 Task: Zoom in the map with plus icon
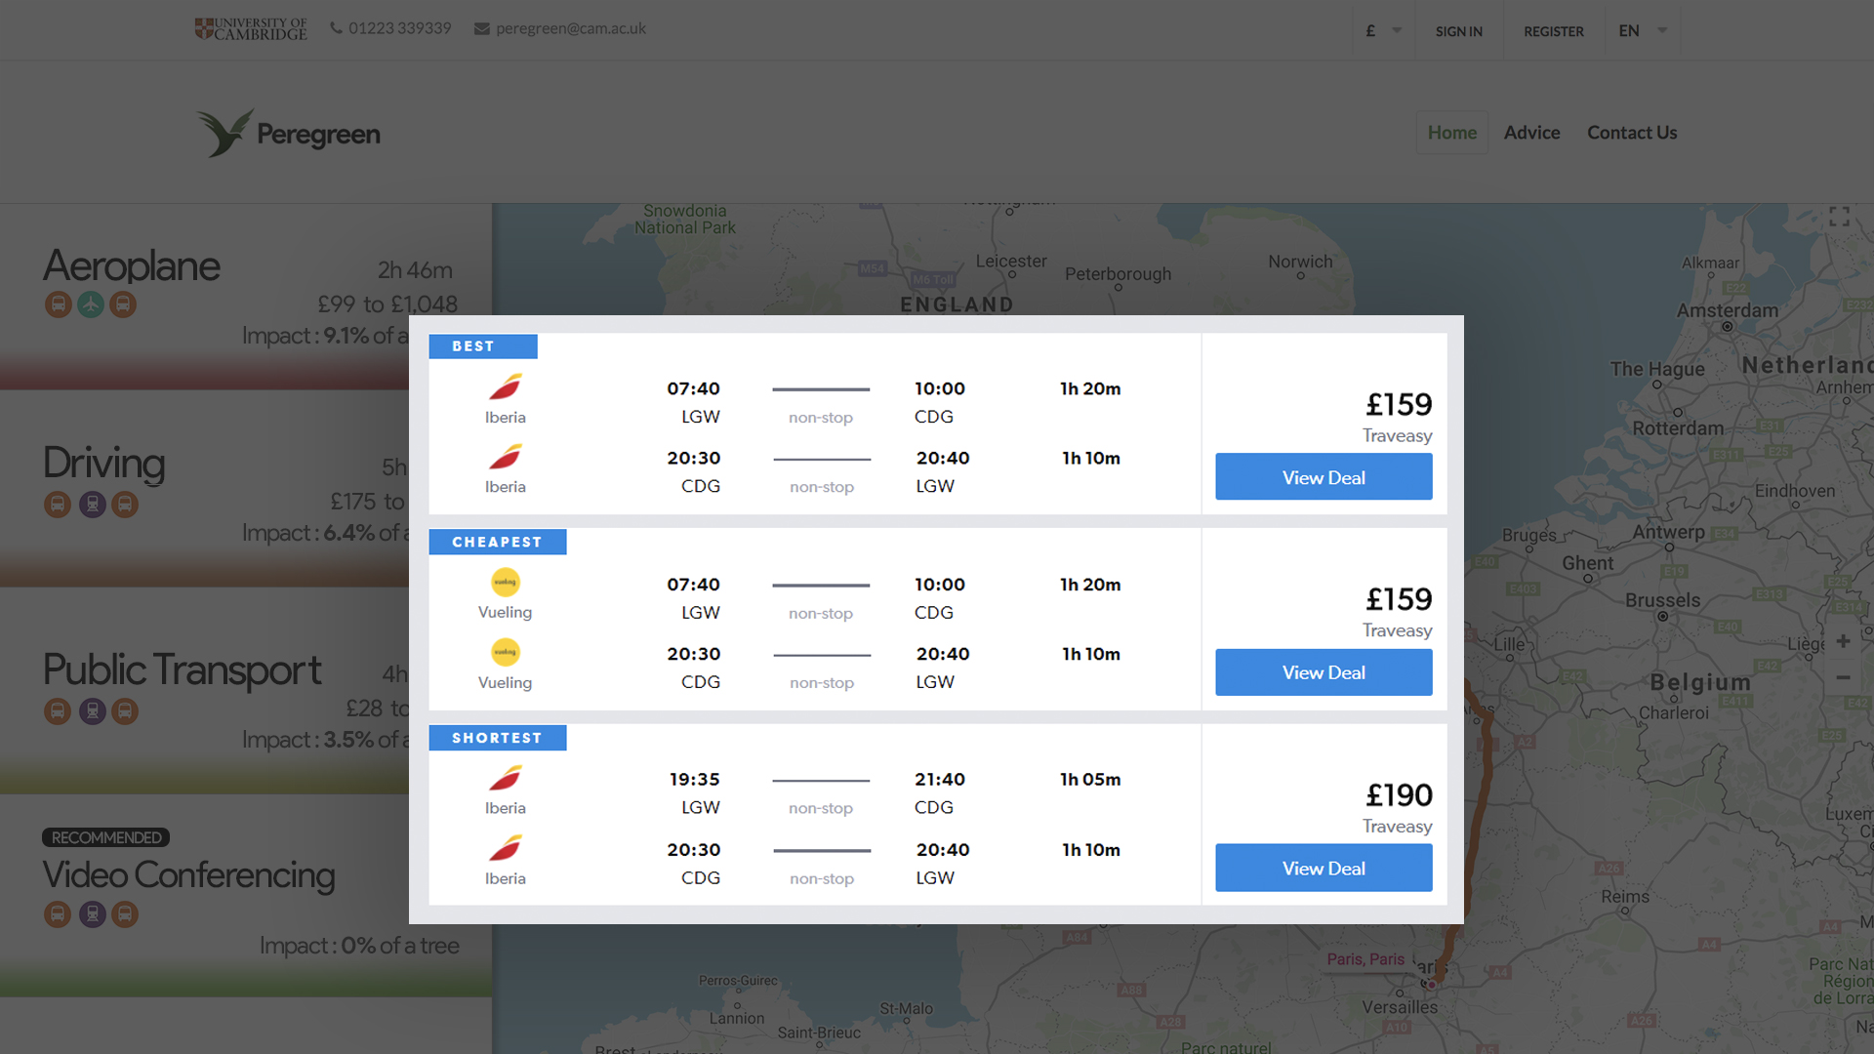tap(1843, 641)
